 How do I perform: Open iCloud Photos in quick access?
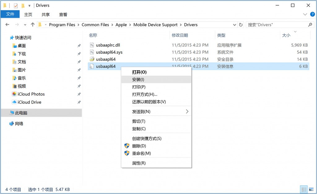pos(31,94)
